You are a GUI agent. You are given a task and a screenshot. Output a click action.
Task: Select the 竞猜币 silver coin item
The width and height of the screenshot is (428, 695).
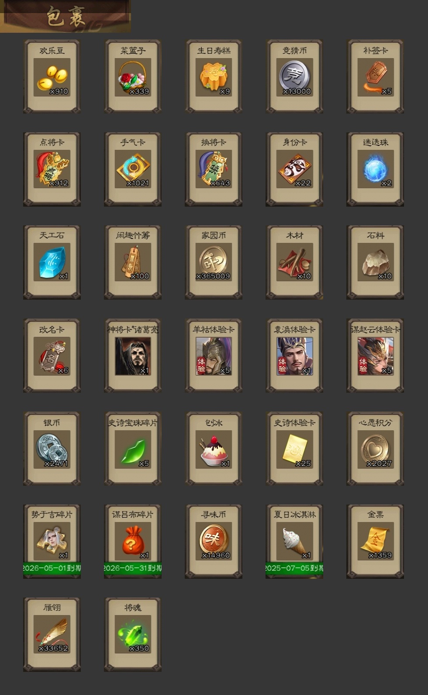(294, 76)
